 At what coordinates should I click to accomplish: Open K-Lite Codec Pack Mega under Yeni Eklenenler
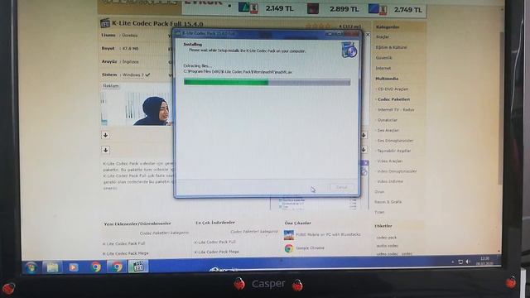coord(125,253)
